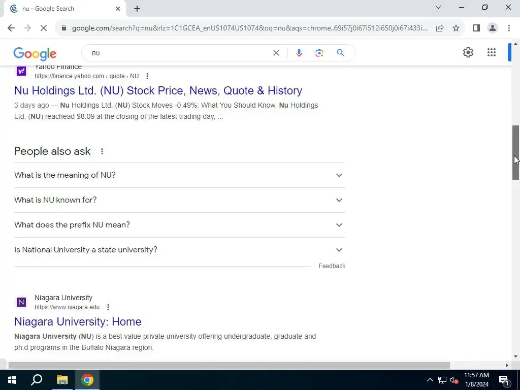Click the vertical scrollbar thumb
Image resolution: width=520 pixels, height=390 pixels.
click(515, 152)
